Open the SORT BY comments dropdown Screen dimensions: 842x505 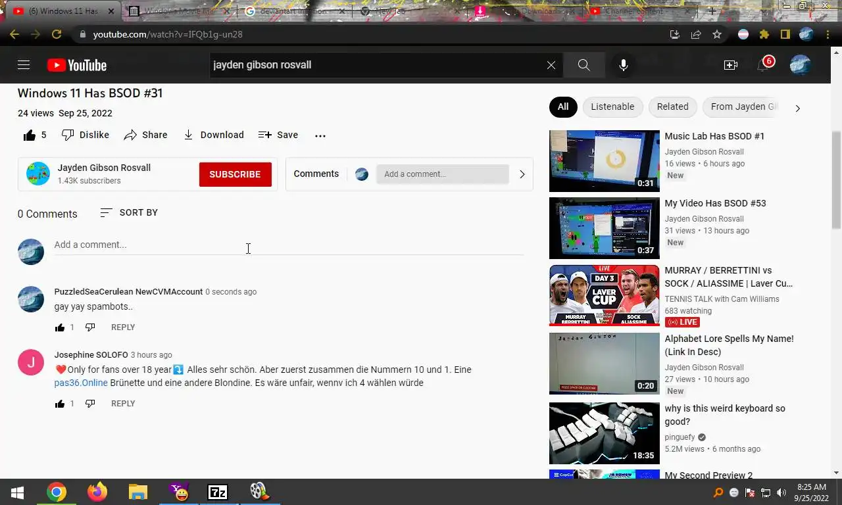[129, 212]
